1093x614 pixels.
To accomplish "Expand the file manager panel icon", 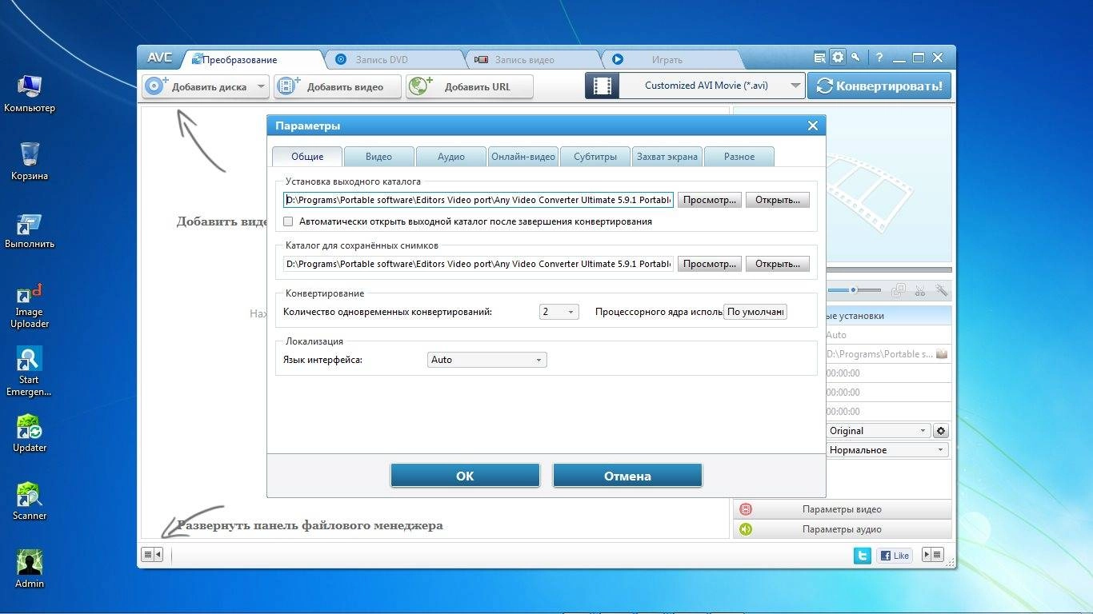I will pyautogui.click(x=152, y=554).
